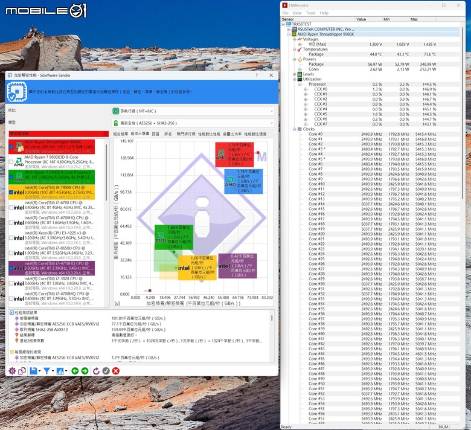Click the blue bar chart icon
The height and width of the screenshot is (430, 471).
tap(60, 371)
